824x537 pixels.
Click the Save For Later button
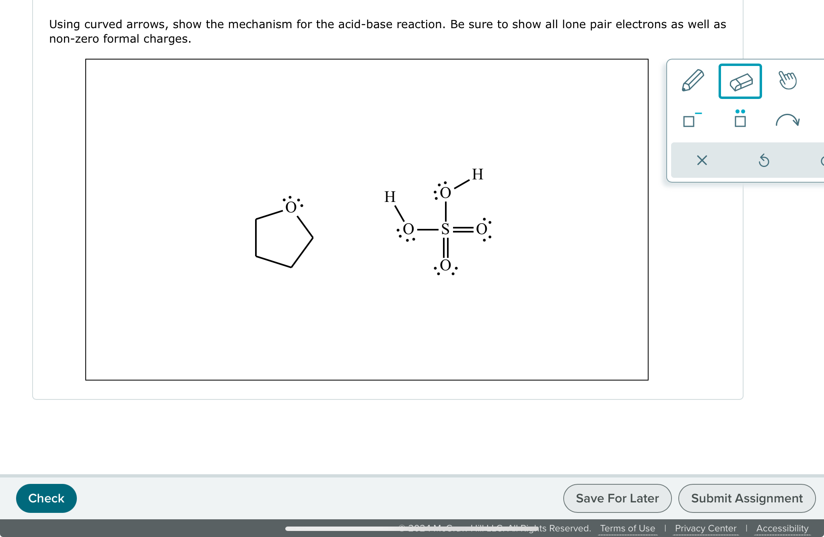pyautogui.click(x=617, y=498)
